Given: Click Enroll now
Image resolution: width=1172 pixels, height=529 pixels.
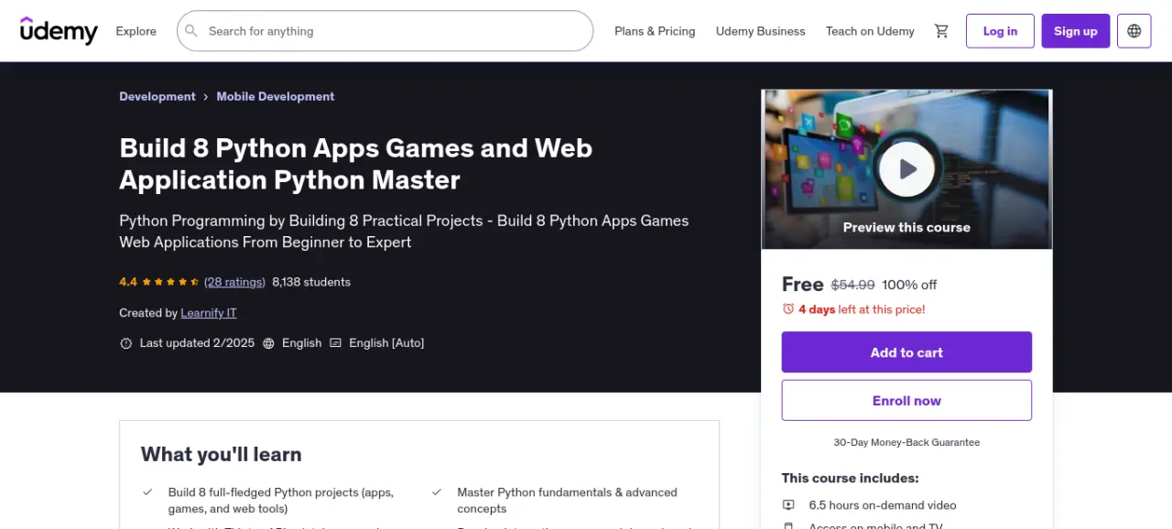Looking at the screenshot, I should tap(906, 401).
